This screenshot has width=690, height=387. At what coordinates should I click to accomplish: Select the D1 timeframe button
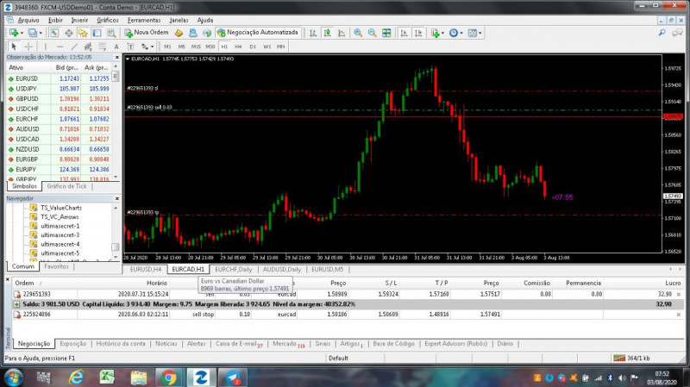point(252,47)
